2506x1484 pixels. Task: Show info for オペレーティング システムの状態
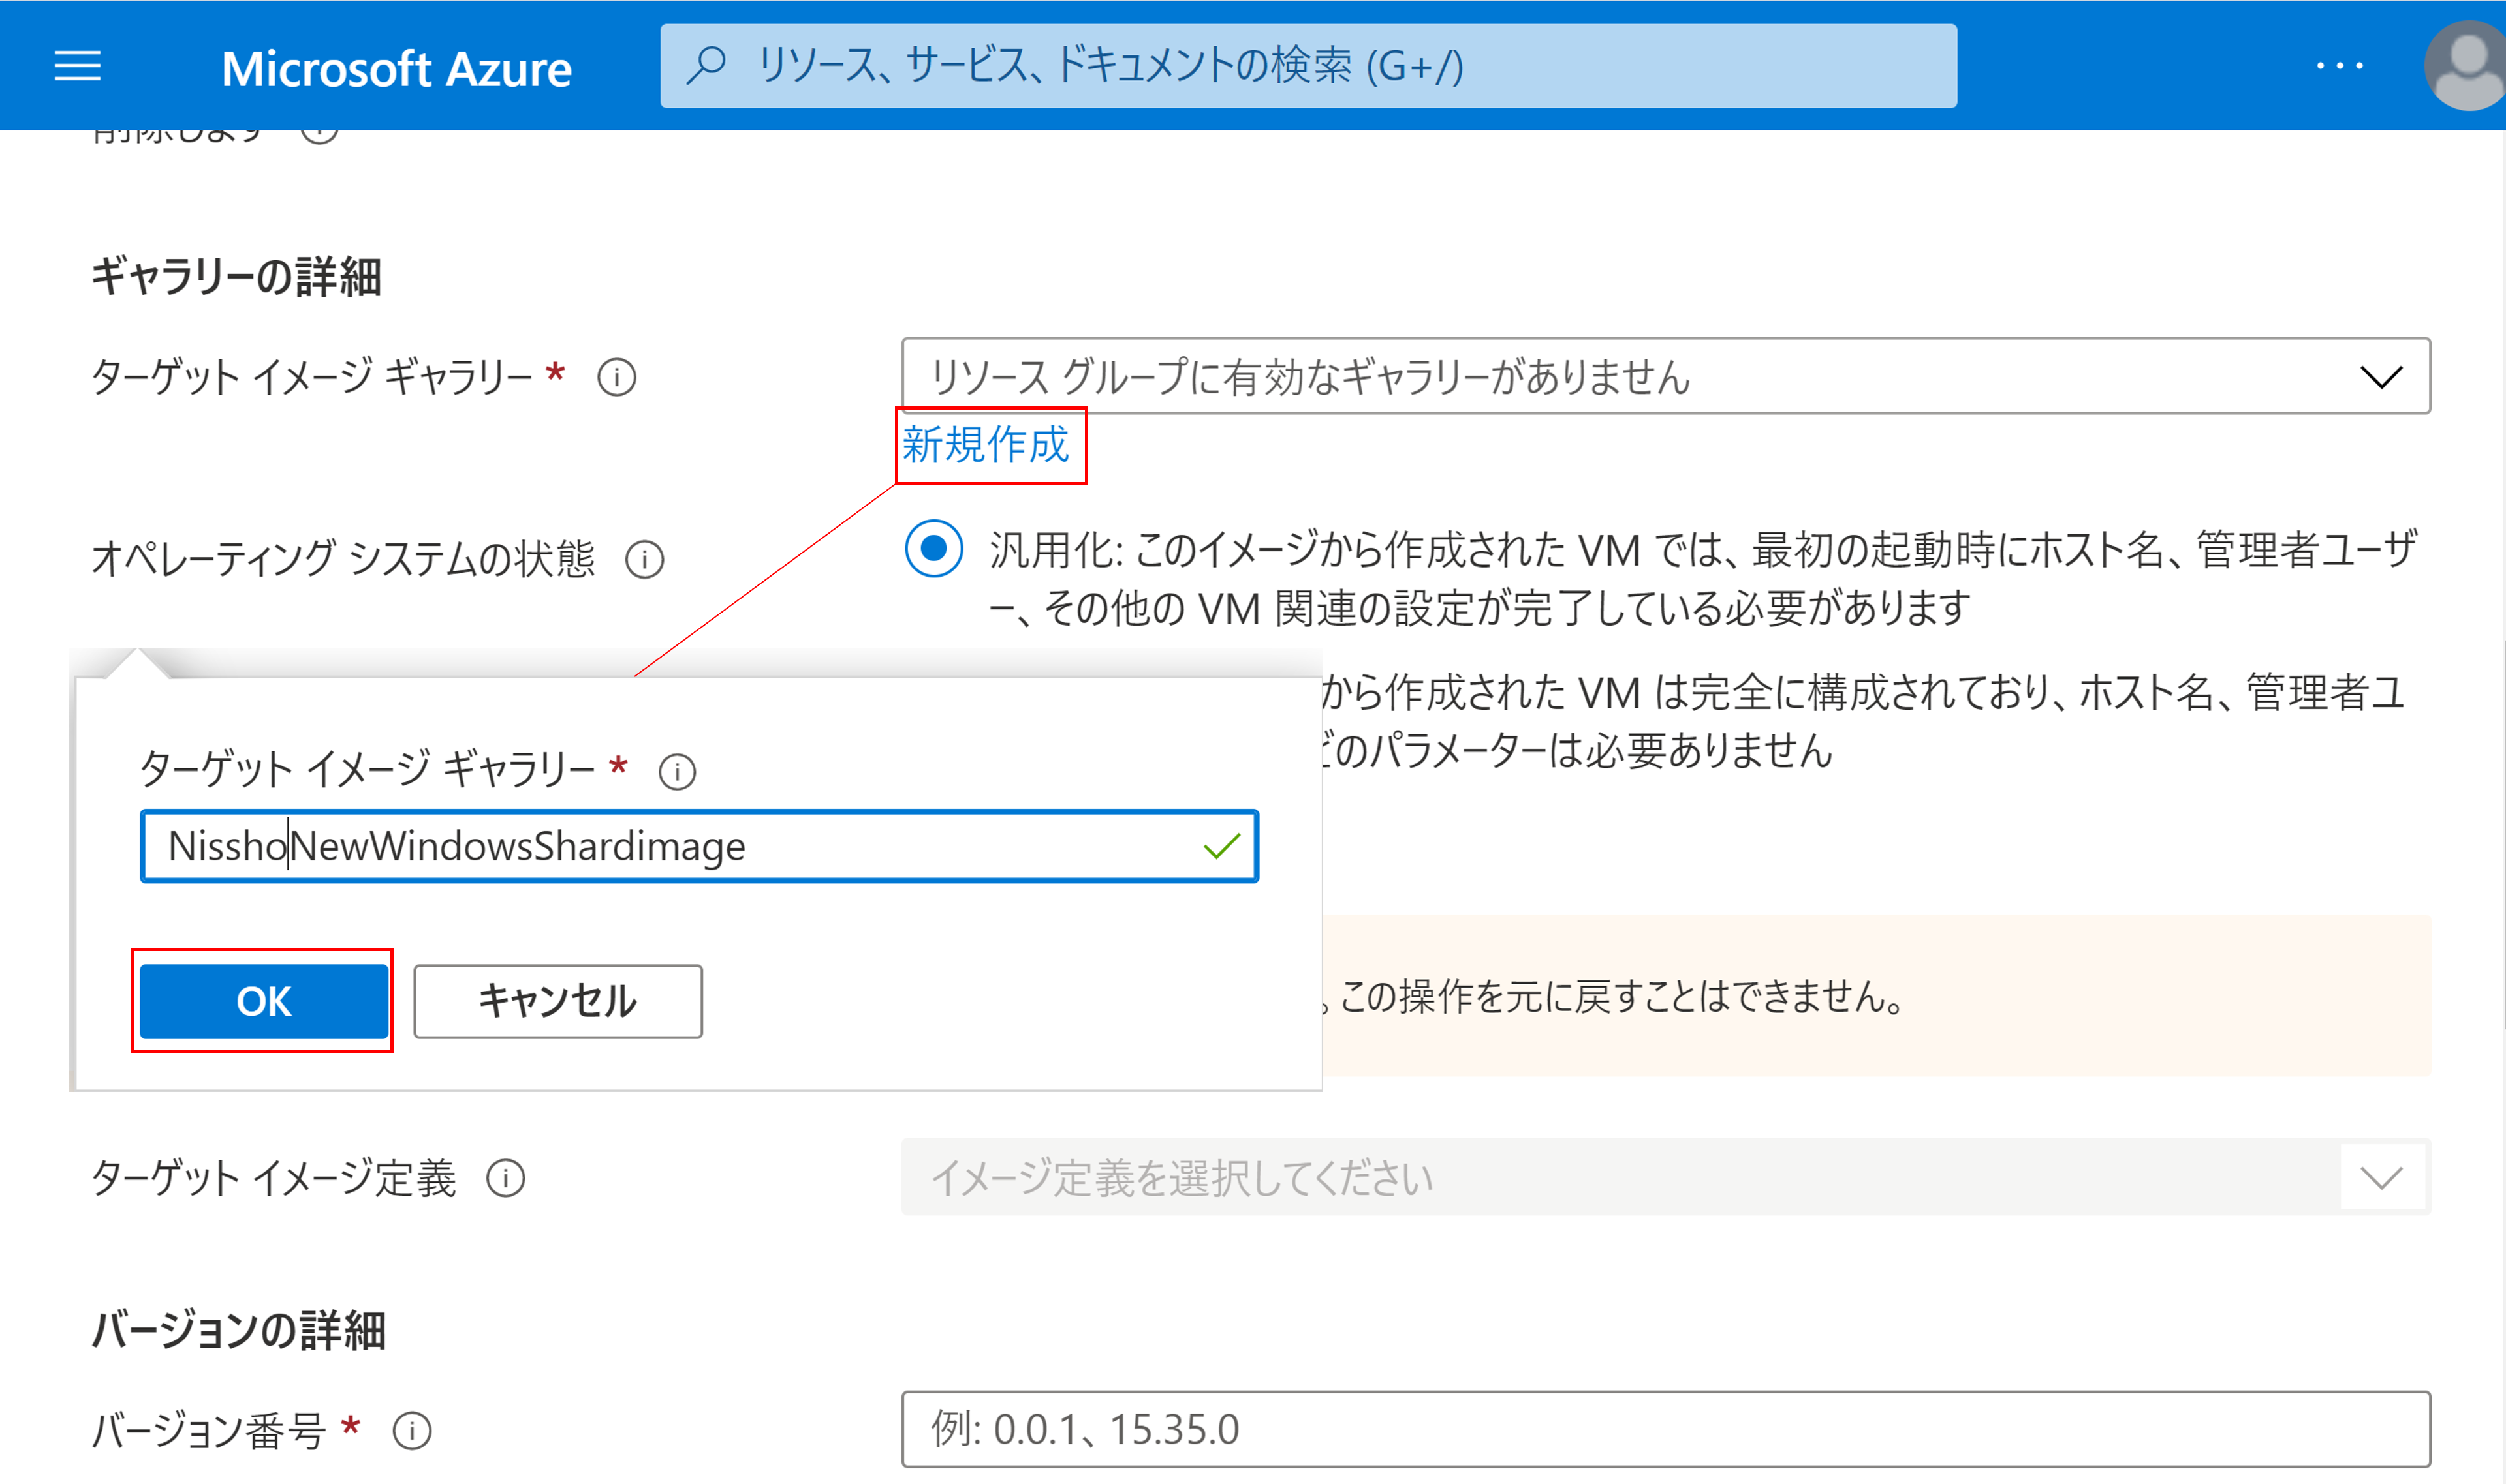[x=644, y=559]
